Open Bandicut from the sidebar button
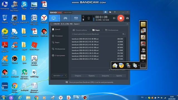This screenshot has height=100, width=178. [59, 76]
